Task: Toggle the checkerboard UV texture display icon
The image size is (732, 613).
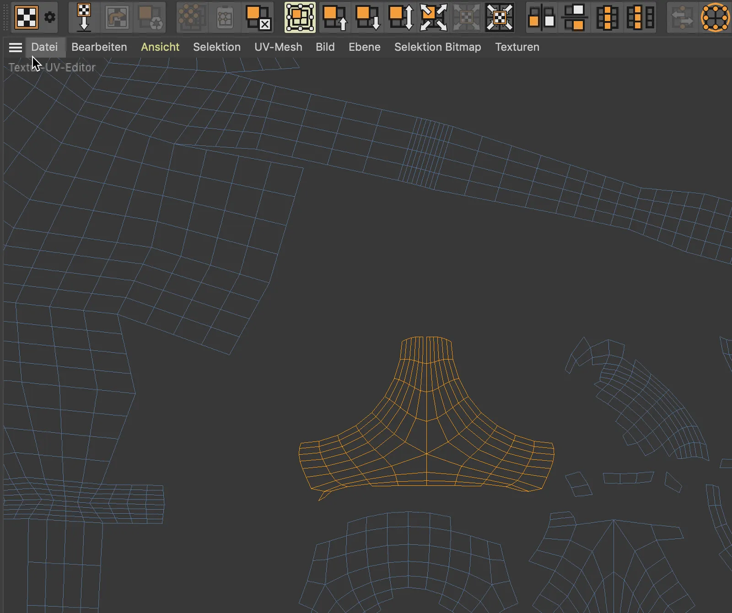Action: coord(27,17)
